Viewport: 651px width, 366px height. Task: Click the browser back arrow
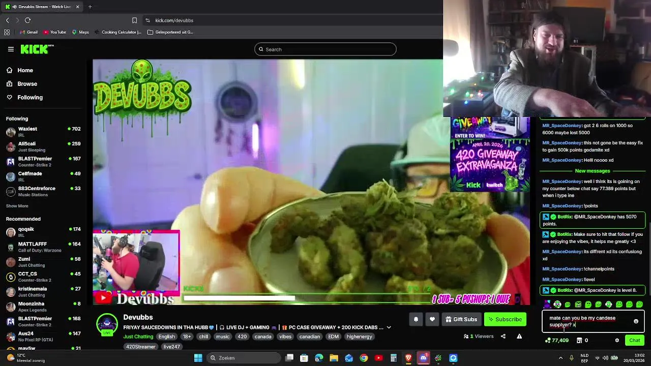[x=8, y=20]
